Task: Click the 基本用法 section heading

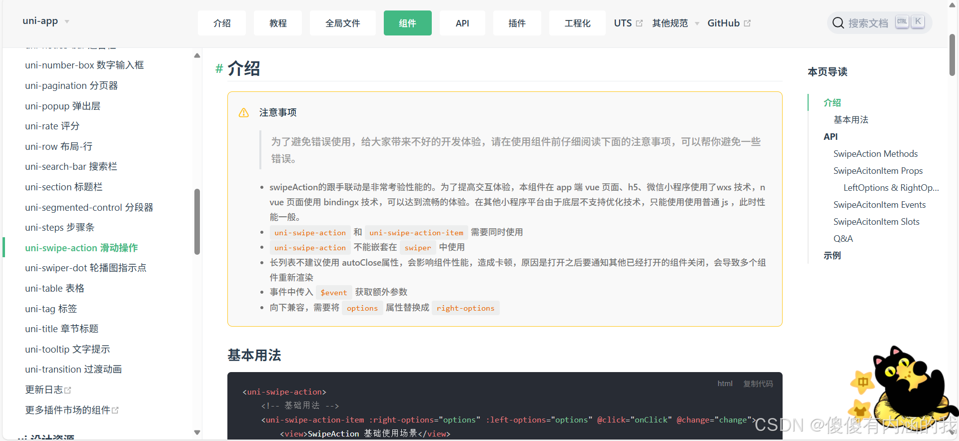Action: pos(254,355)
